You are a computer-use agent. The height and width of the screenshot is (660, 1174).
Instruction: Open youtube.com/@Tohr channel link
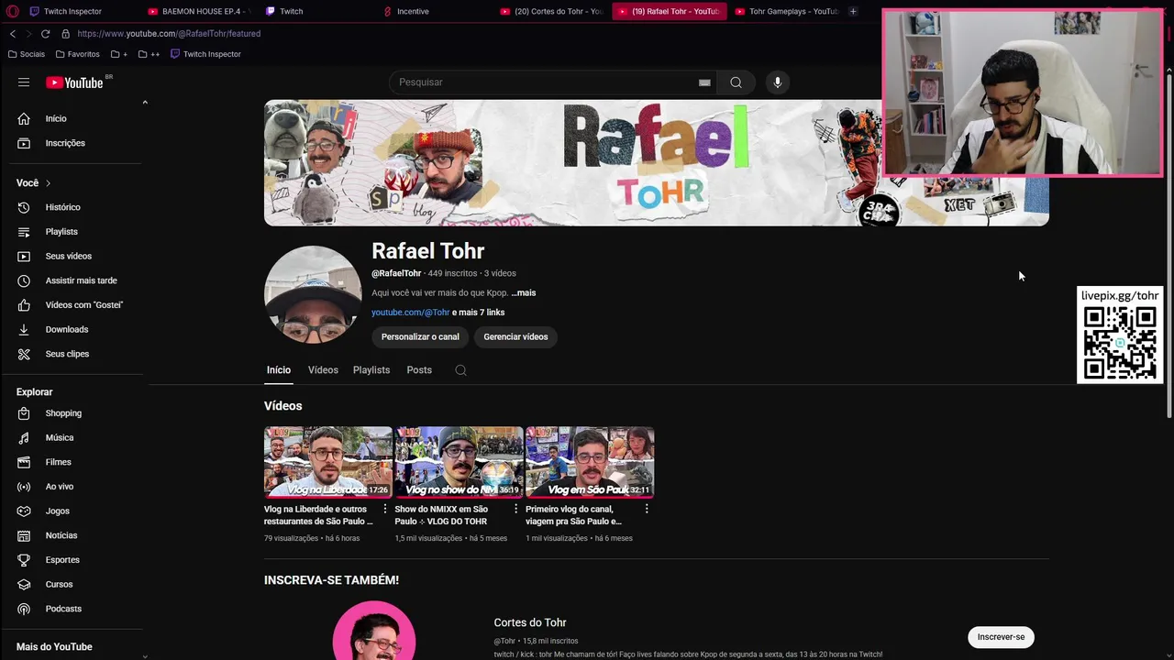(410, 313)
